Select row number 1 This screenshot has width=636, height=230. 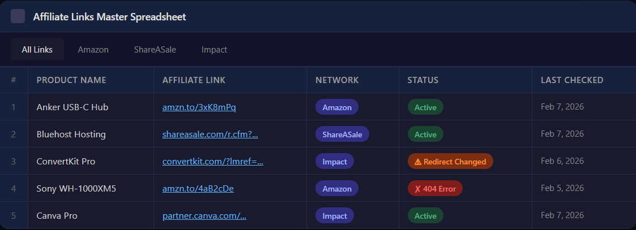pyautogui.click(x=14, y=107)
